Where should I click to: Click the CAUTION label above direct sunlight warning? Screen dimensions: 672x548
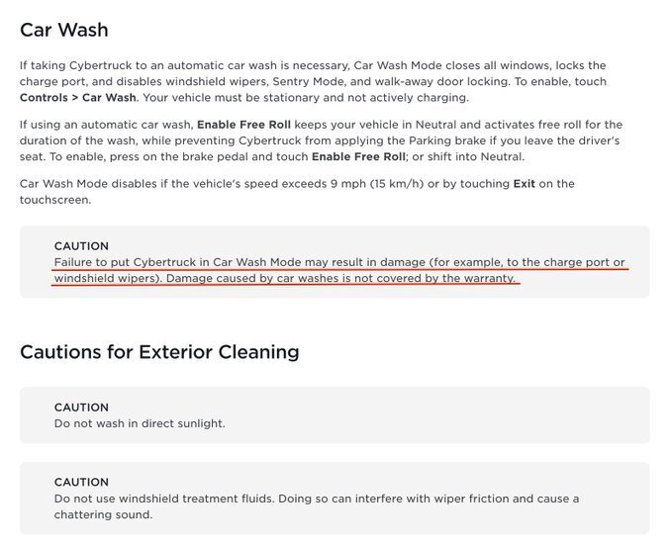pos(81,408)
